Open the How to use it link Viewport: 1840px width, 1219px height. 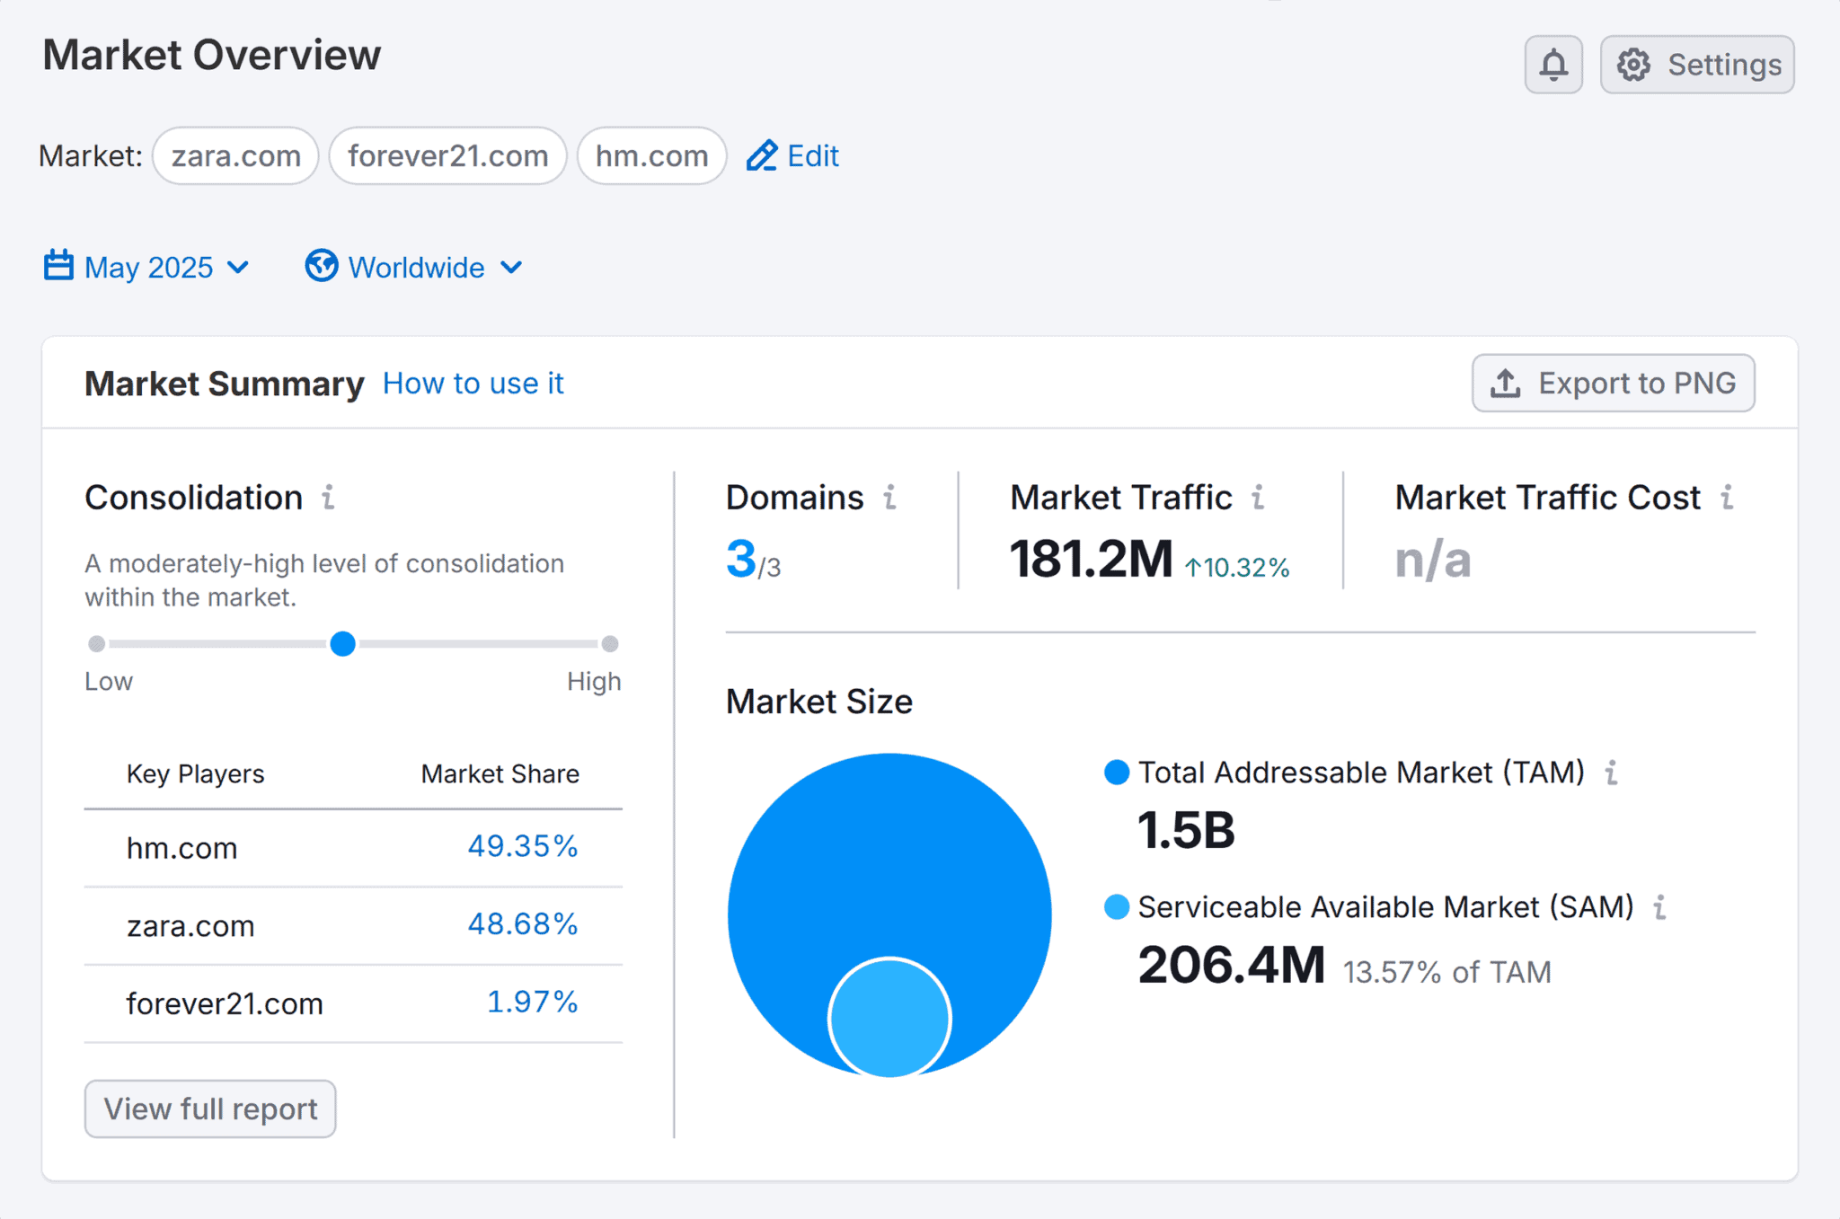coord(473,383)
